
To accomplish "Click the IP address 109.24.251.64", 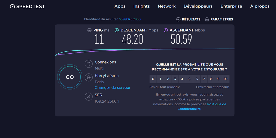I will pos(107,101).
